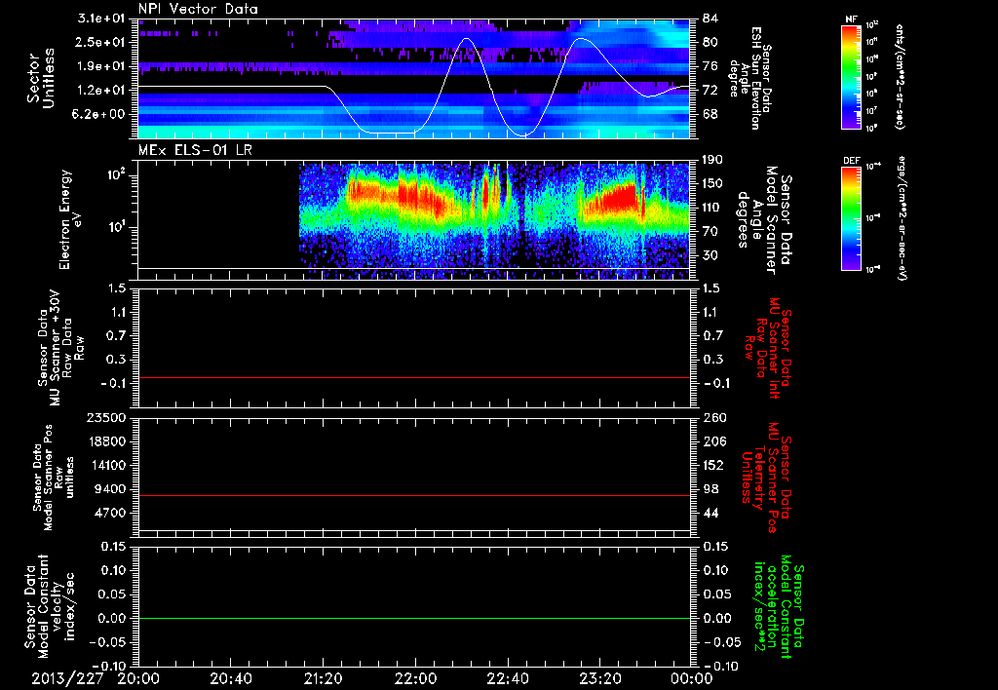Click the red line in Scanner Pos panel
The width and height of the screenshot is (998, 690).
click(414, 495)
